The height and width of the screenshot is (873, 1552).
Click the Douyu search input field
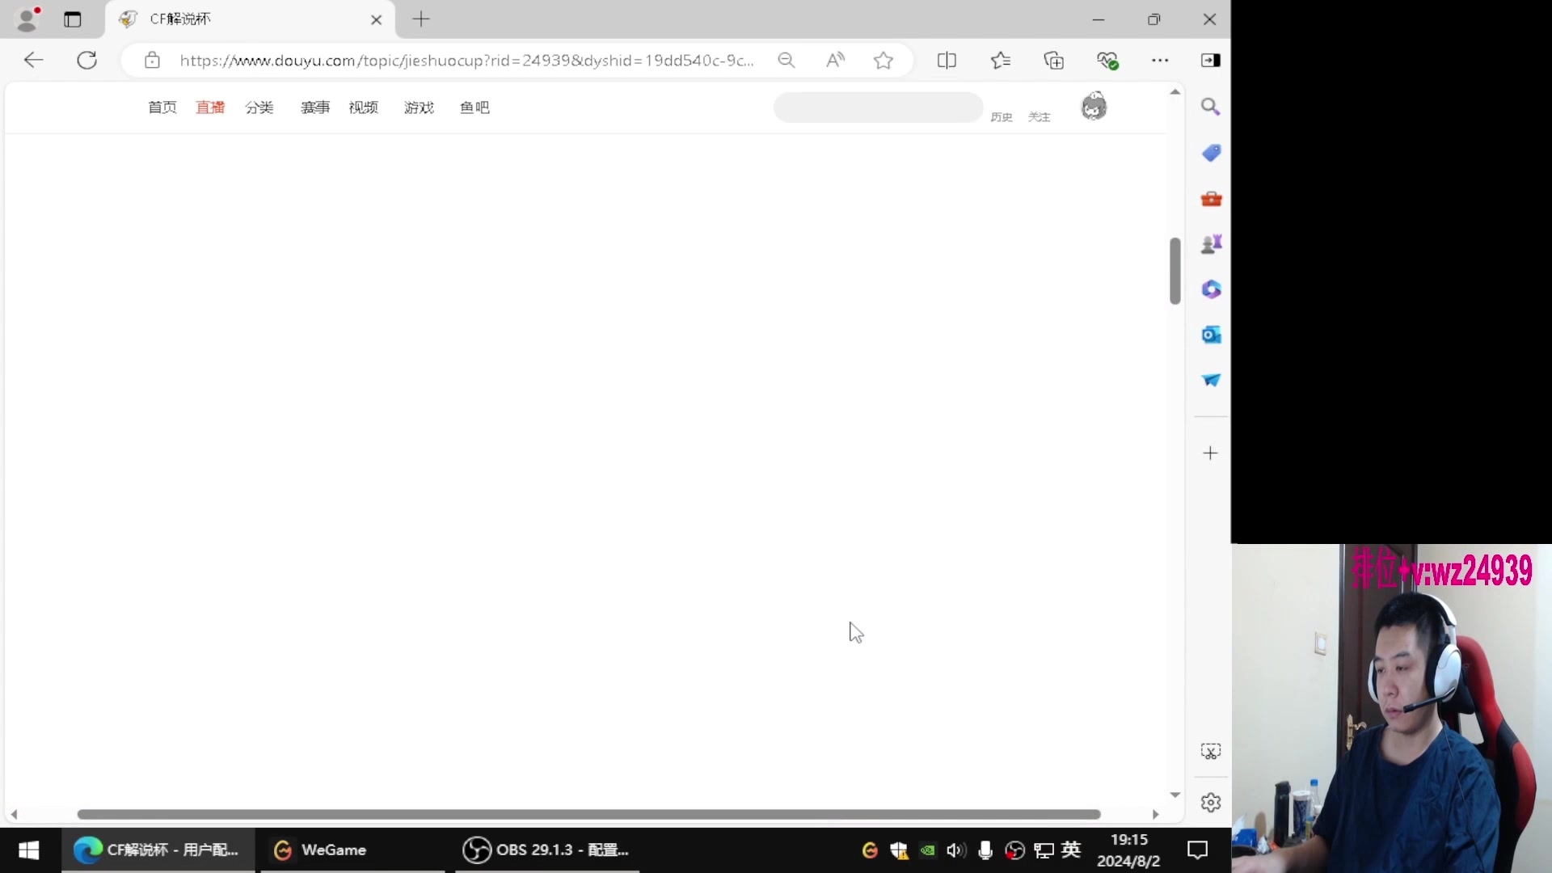click(878, 108)
